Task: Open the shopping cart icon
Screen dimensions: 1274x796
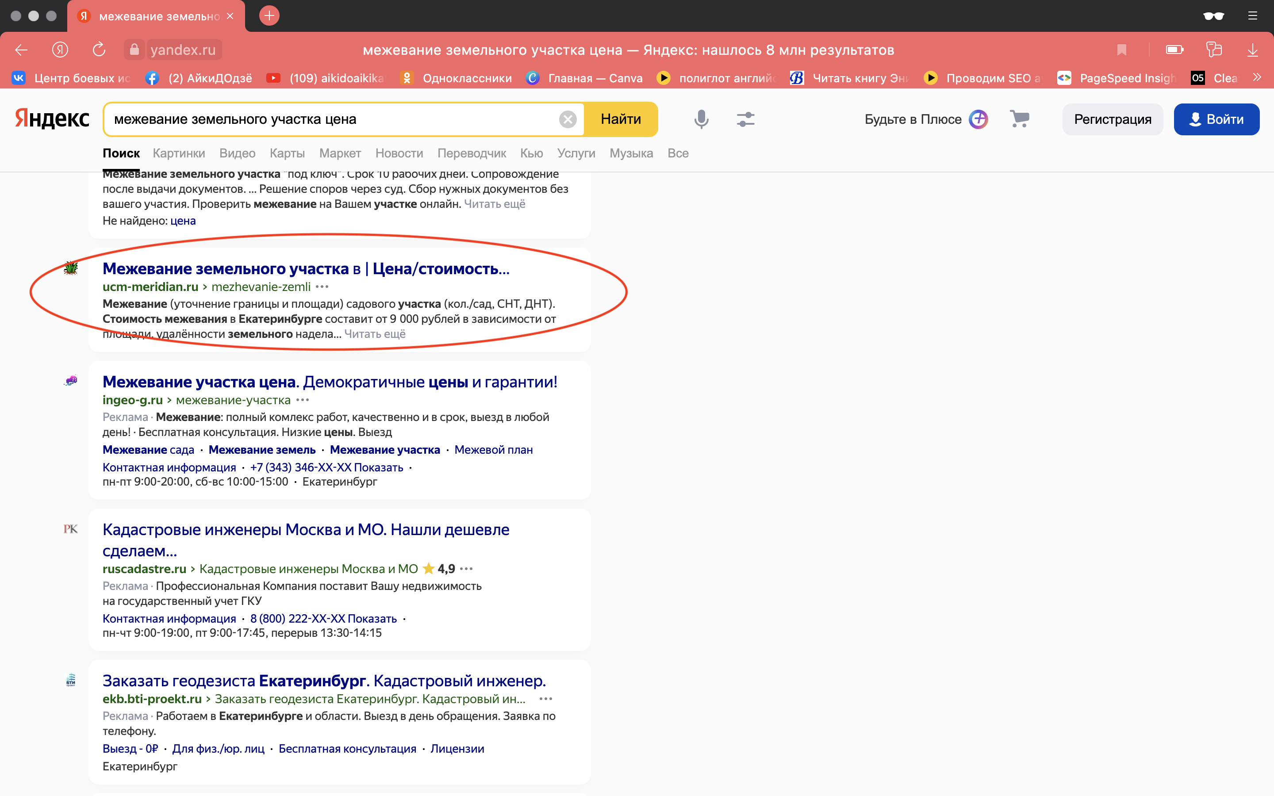Action: [1020, 119]
